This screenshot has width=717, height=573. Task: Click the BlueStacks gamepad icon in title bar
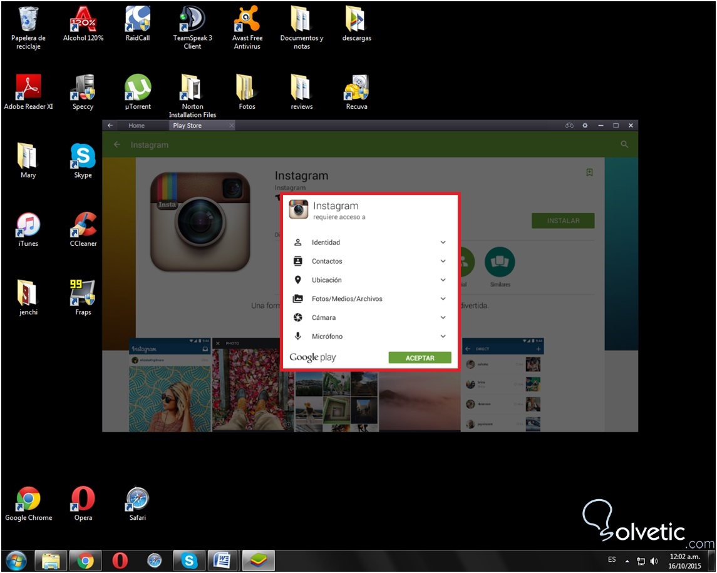[569, 125]
